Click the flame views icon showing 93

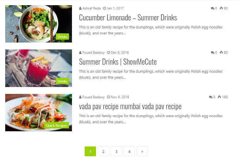pyautogui.click(x=221, y=8)
